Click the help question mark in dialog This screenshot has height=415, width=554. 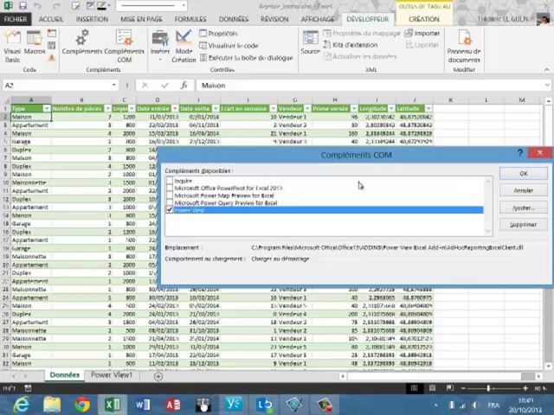(x=519, y=153)
